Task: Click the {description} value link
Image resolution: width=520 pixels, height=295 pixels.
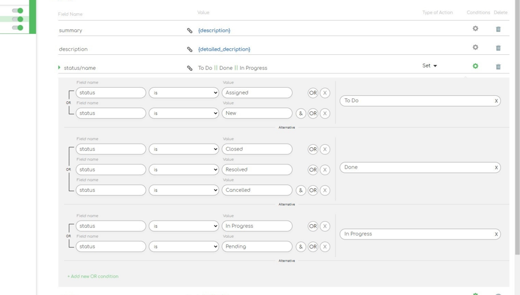Action: [x=214, y=30]
